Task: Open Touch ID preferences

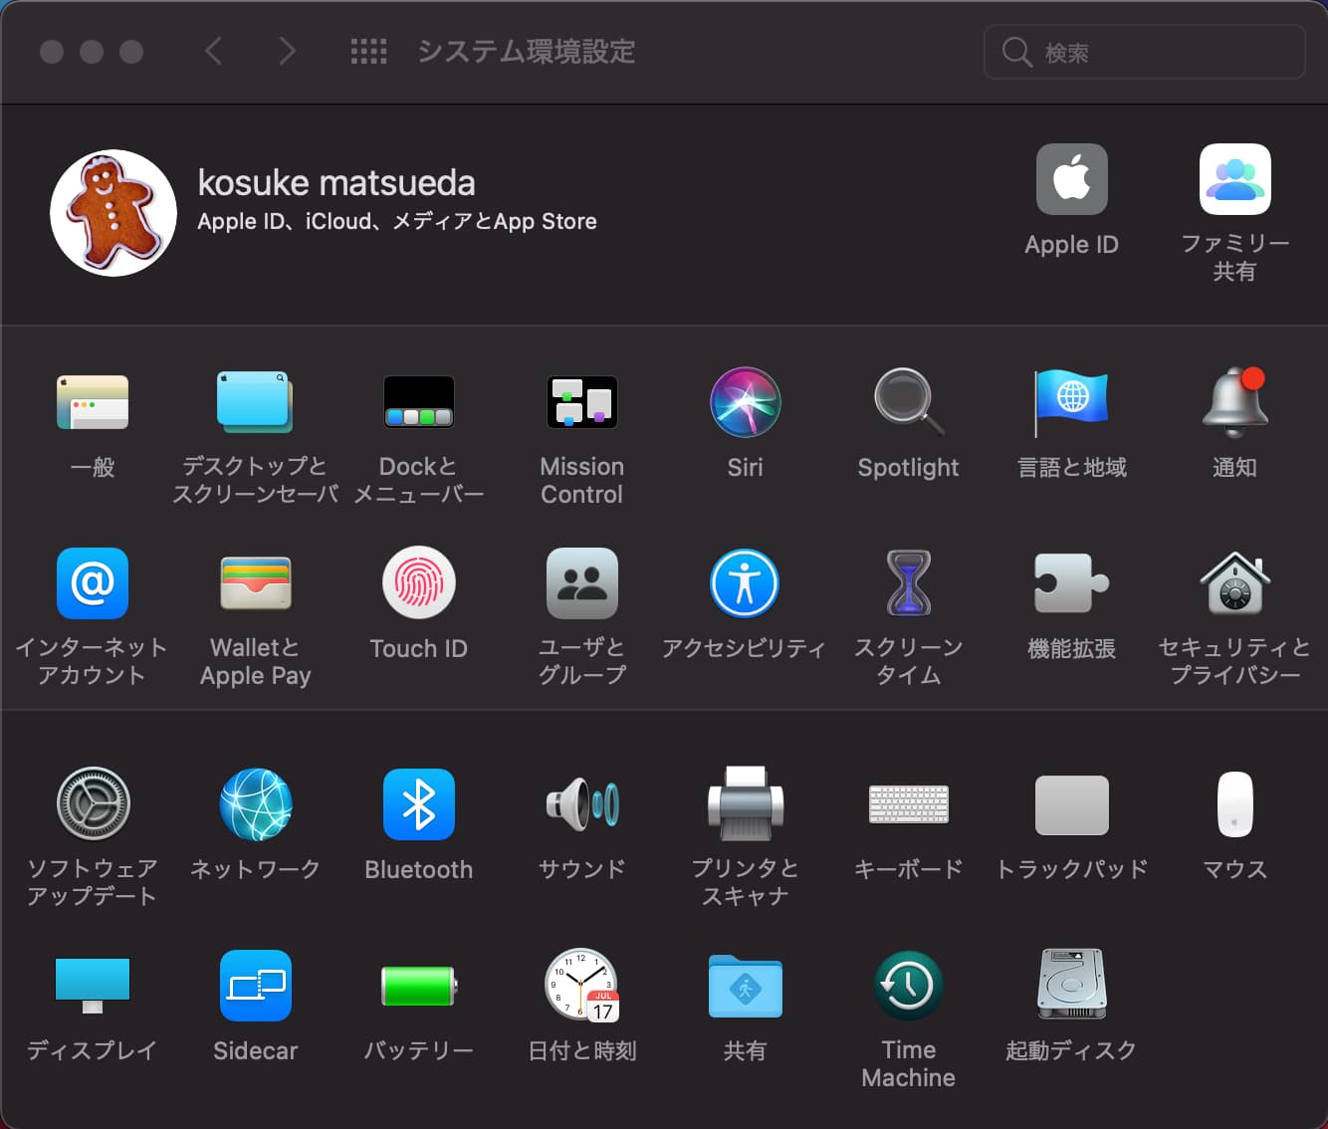Action: tap(419, 583)
